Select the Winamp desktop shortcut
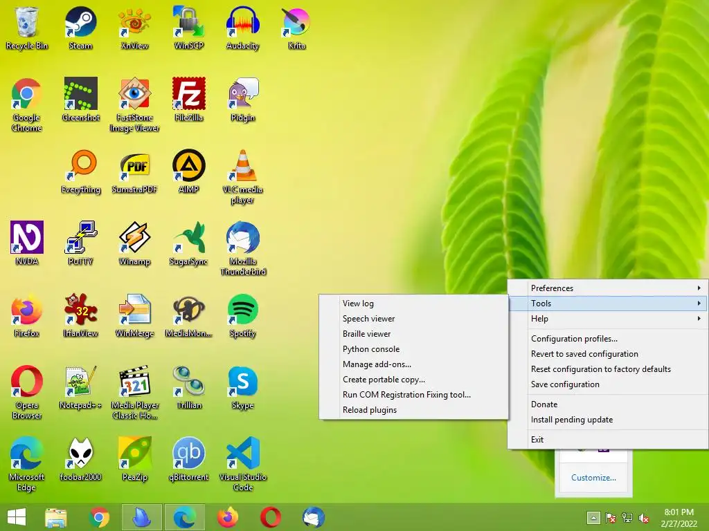This screenshot has height=531, width=709. point(134,243)
